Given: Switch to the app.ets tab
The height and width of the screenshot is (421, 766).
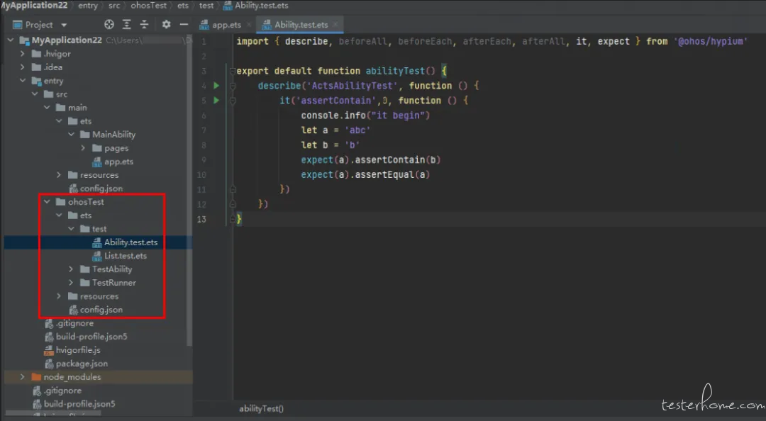Looking at the screenshot, I should click(x=221, y=24).
